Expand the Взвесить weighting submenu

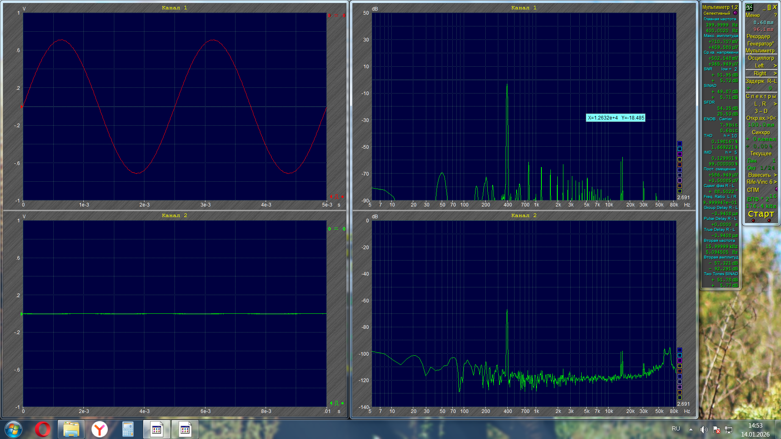775,175
